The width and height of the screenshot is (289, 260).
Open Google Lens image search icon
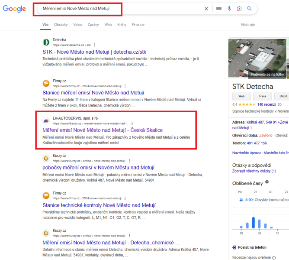click(239, 9)
